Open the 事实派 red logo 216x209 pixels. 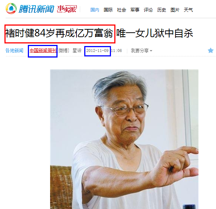pyautogui.click(x=67, y=9)
